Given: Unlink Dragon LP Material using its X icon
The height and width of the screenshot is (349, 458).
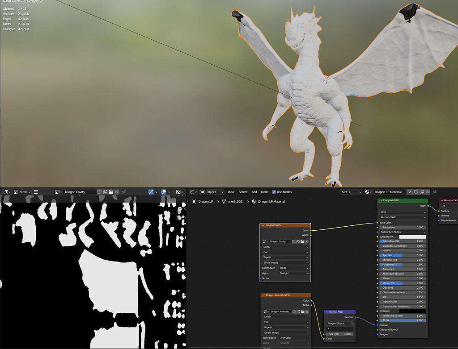Looking at the screenshot, I should [x=428, y=191].
